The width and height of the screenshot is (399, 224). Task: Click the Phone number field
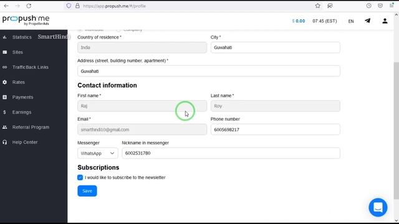276,129
